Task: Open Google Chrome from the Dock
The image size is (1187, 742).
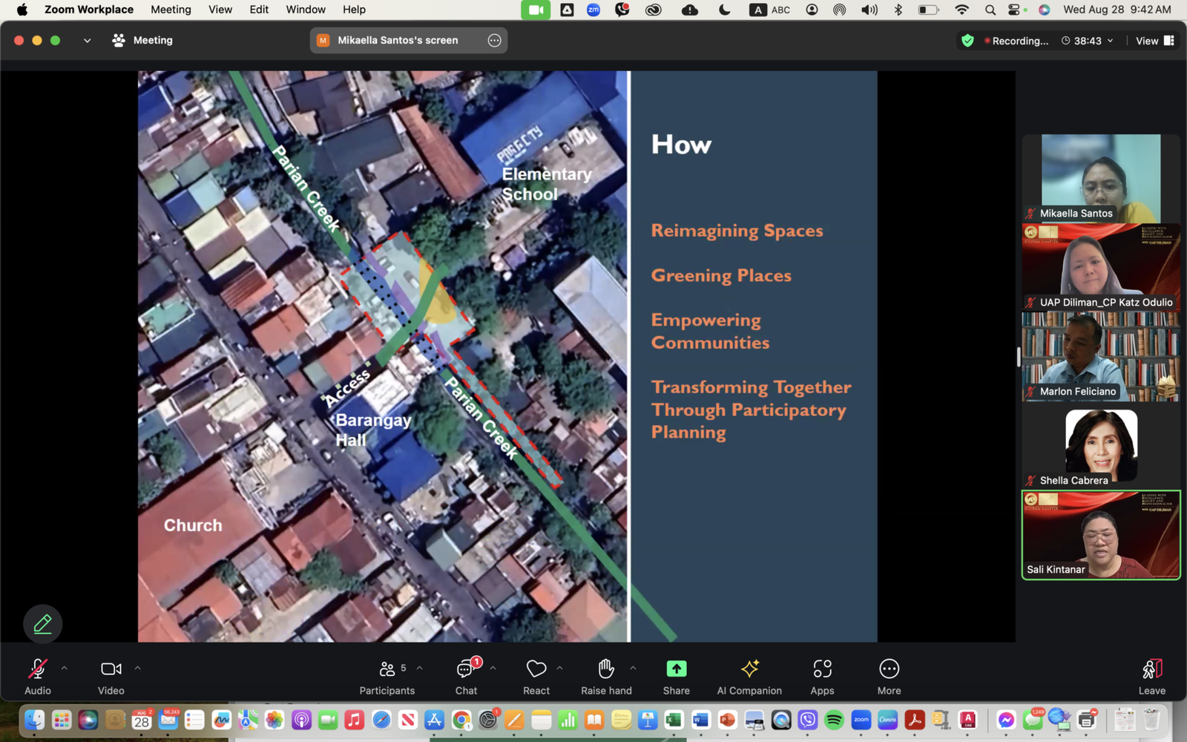Action: [x=461, y=720]
